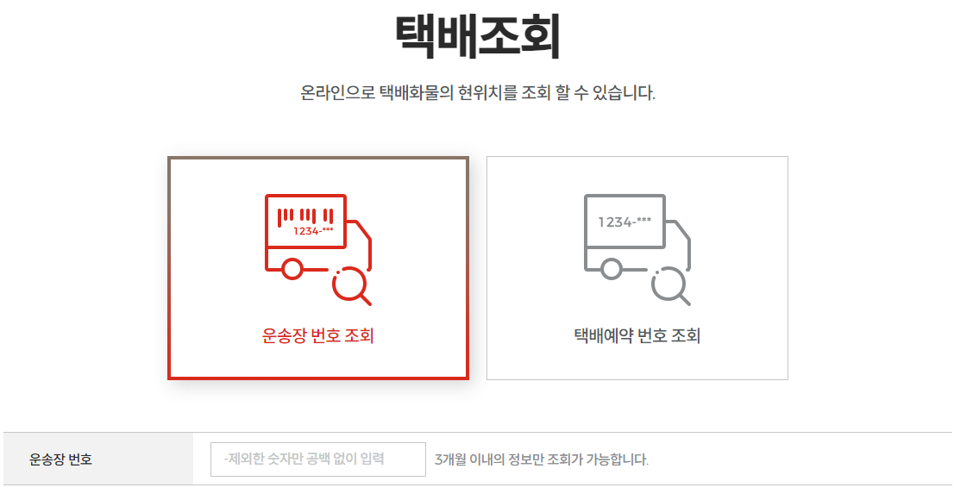This screenshot has height=500, width=954.
Task: Click the red truck wheel circle
Action: [x=292, y=269]
